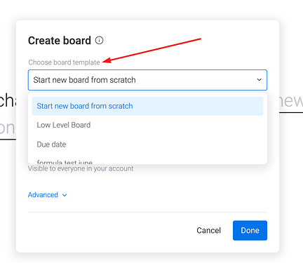Click the divider line above Cancel and Done

pyautogui.click(x=147, y=213)
